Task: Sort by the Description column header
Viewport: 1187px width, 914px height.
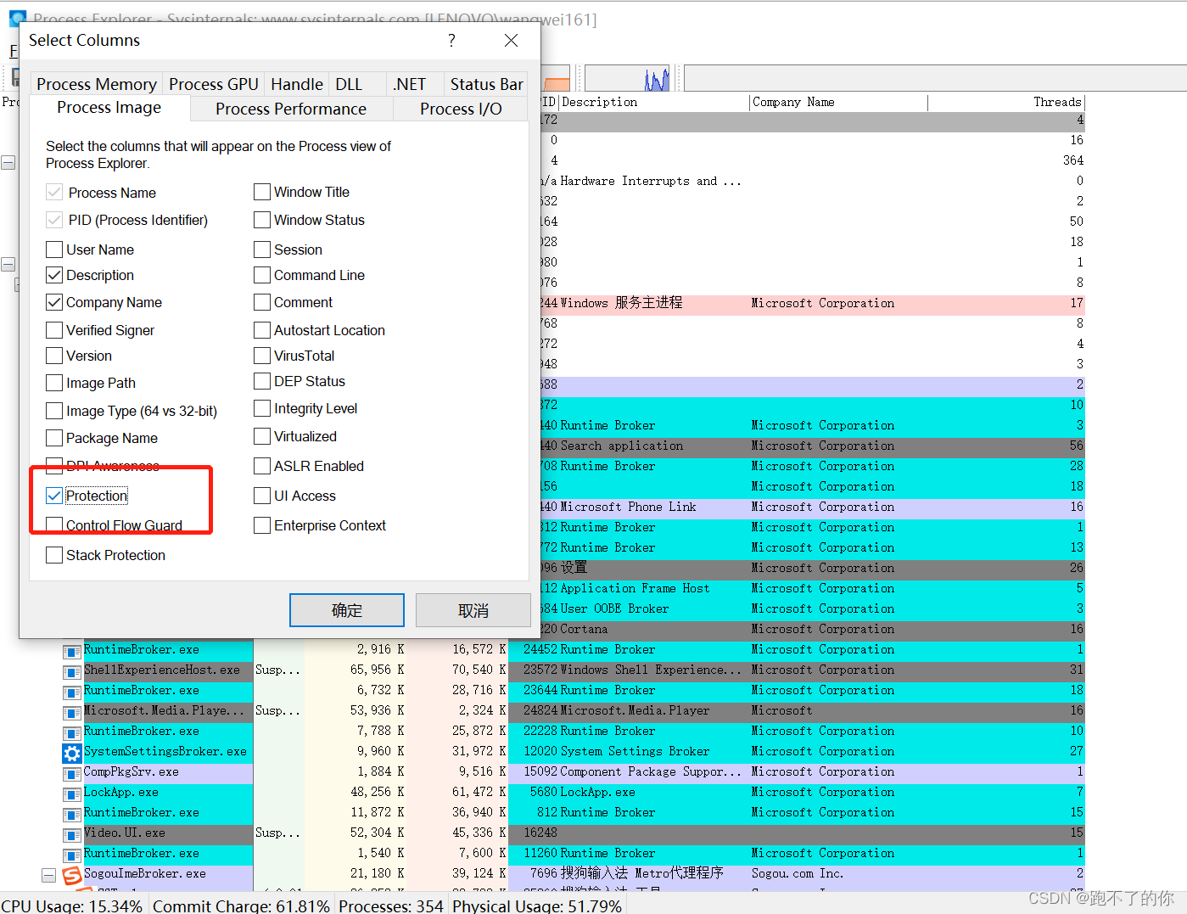Action: click(x=653, y=102)
